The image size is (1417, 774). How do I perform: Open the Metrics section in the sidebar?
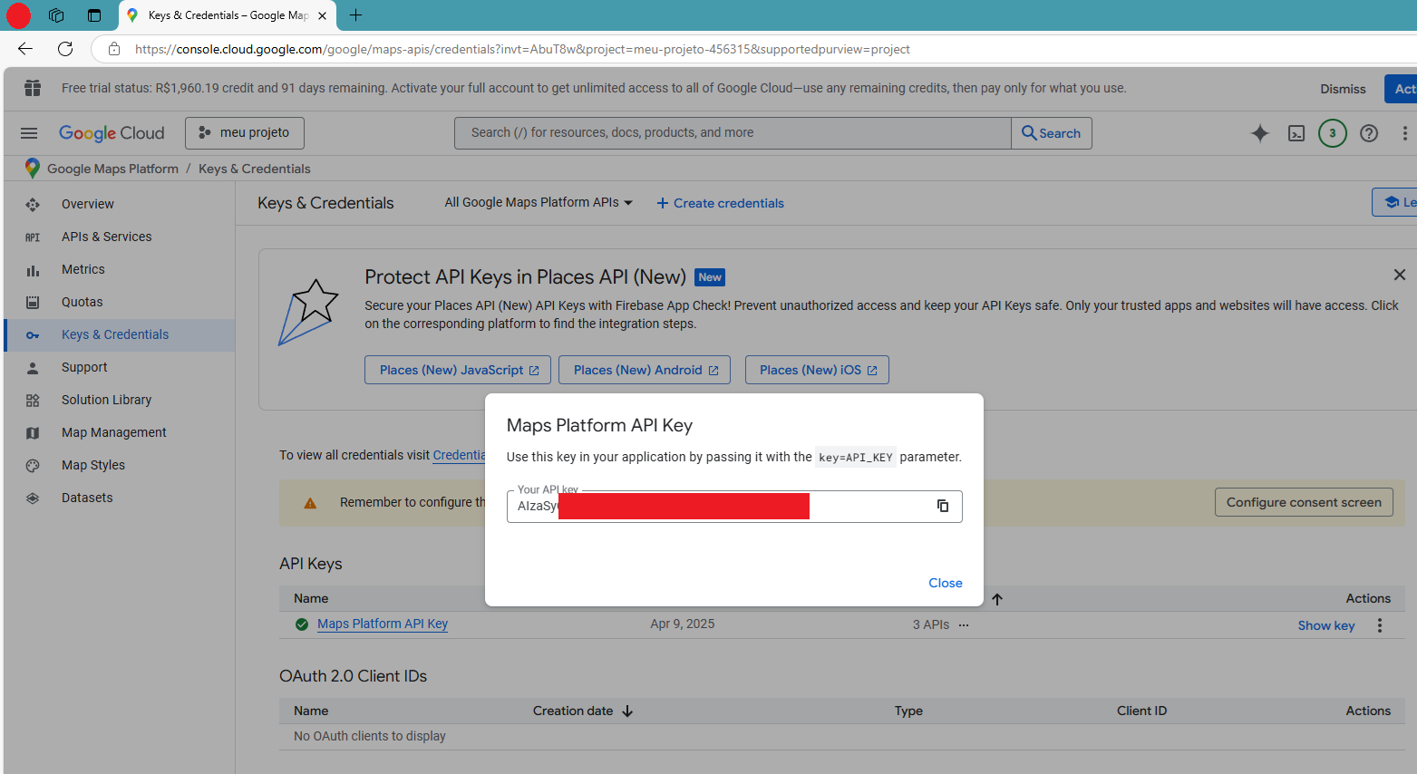82,269
